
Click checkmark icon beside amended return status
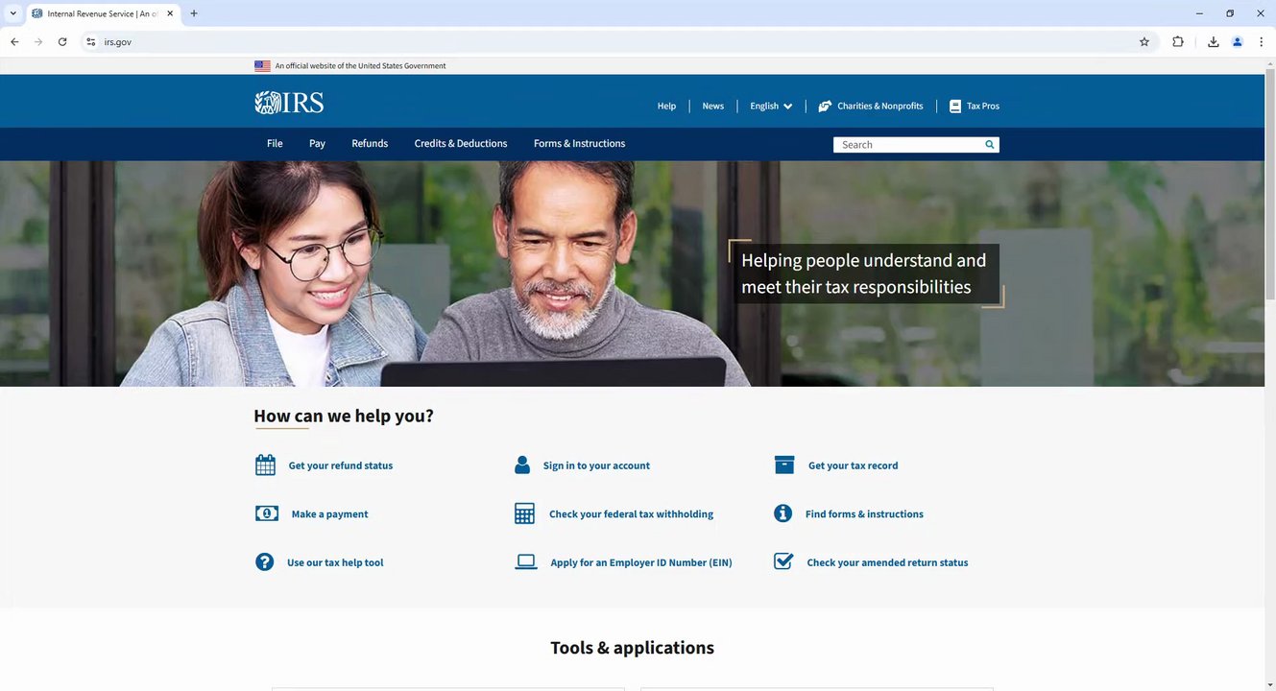coord(783,561)
